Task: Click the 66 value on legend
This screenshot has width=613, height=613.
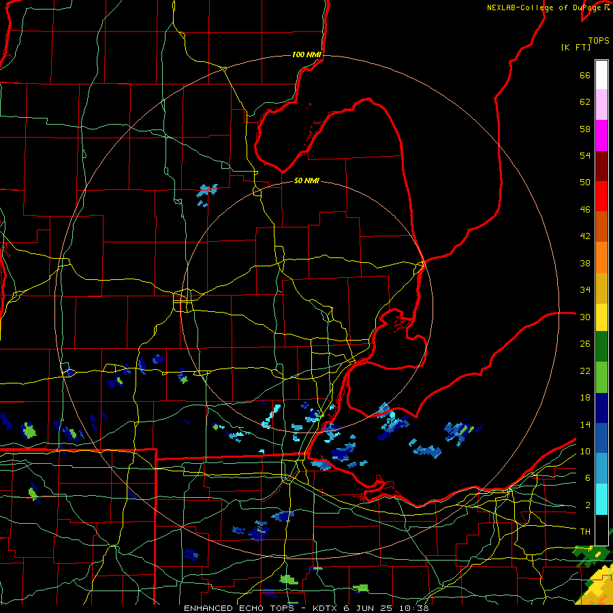Action: click(585, 75)
